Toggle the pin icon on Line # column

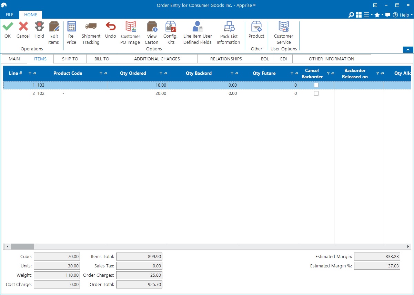point(34,73)
